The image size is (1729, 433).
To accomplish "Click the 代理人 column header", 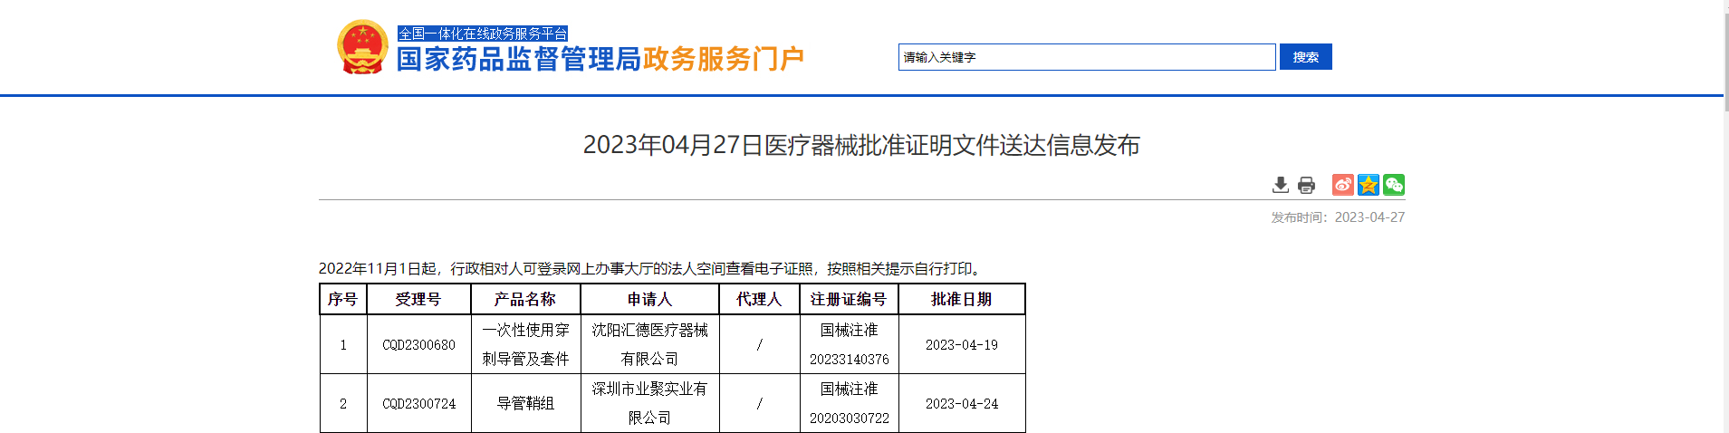I will (759, 299).
